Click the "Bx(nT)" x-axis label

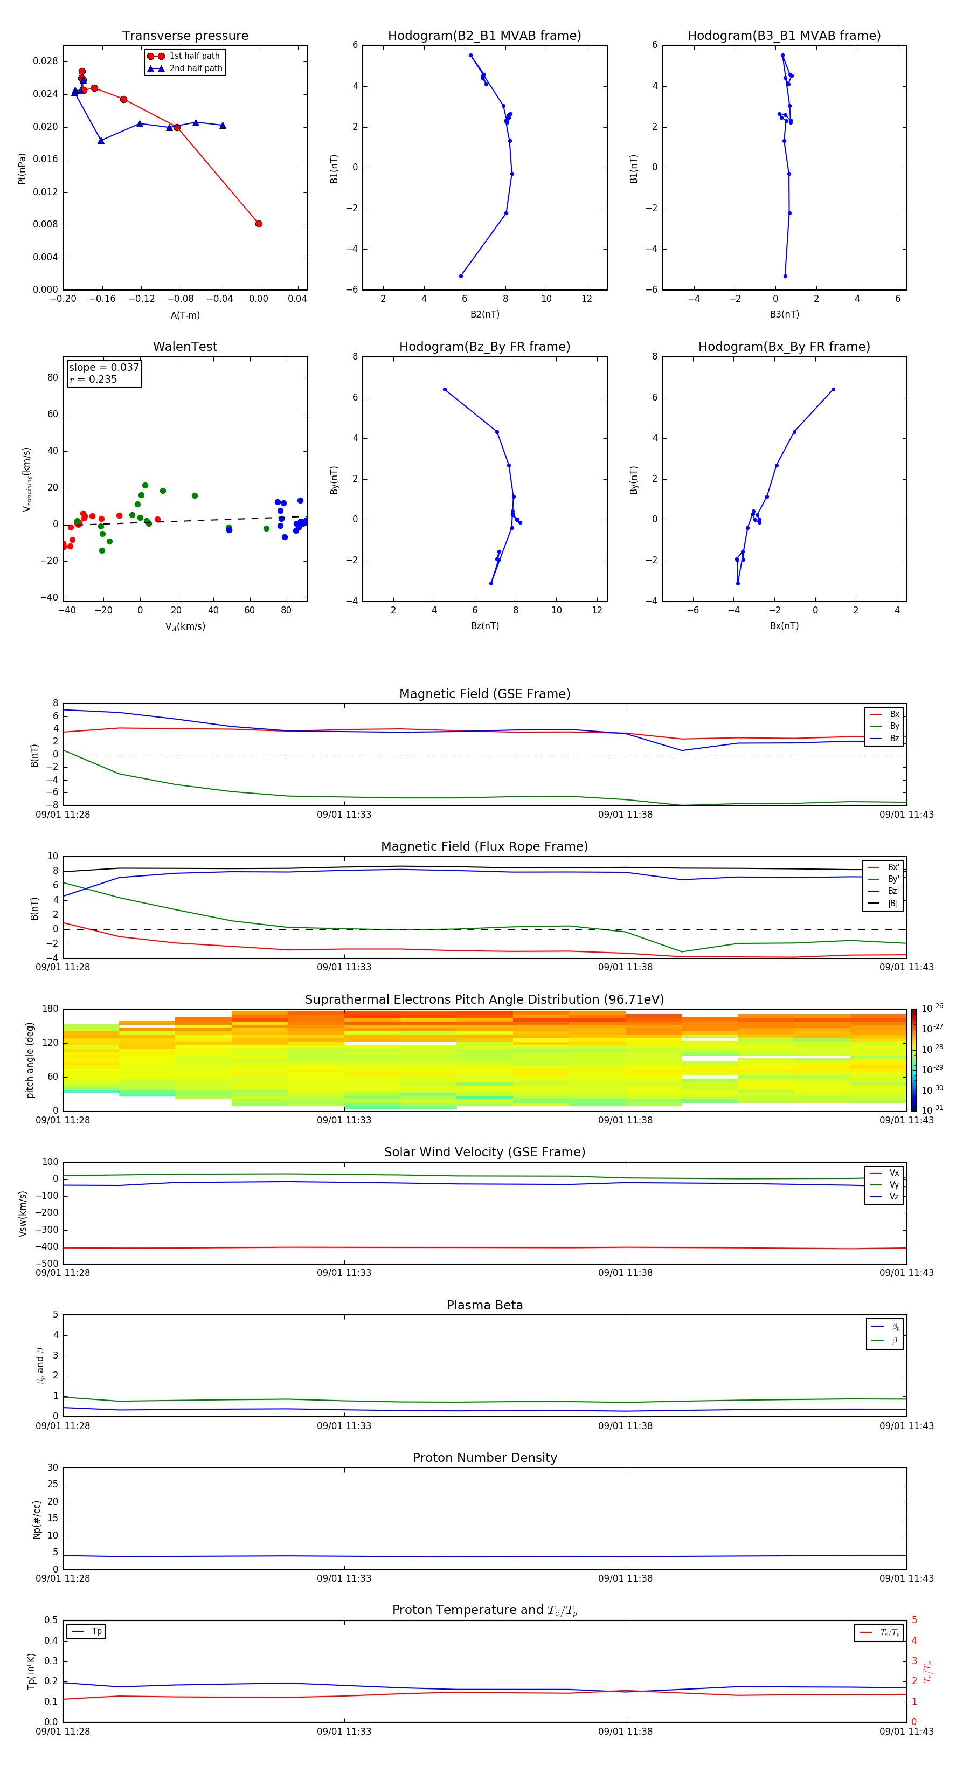(784, 626)
